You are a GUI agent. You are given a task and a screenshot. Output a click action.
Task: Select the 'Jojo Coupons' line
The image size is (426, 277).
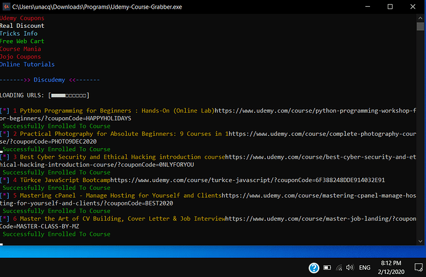tap(20, 57)
